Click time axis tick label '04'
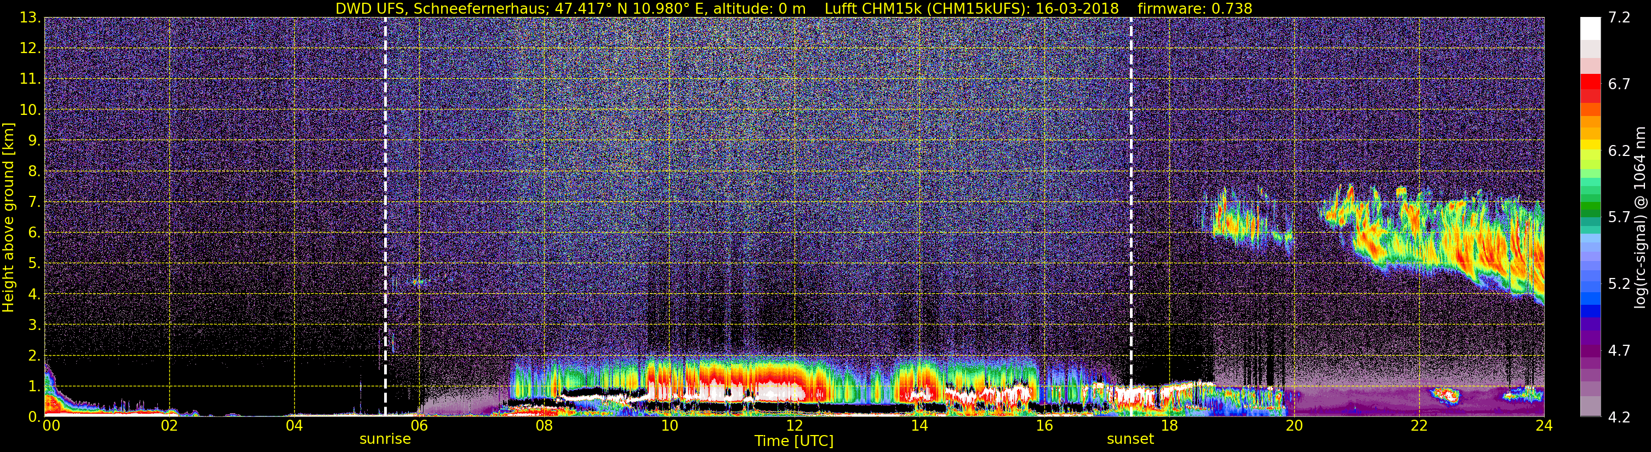Viewport: 1651px width, 452px height. point(294,426)
